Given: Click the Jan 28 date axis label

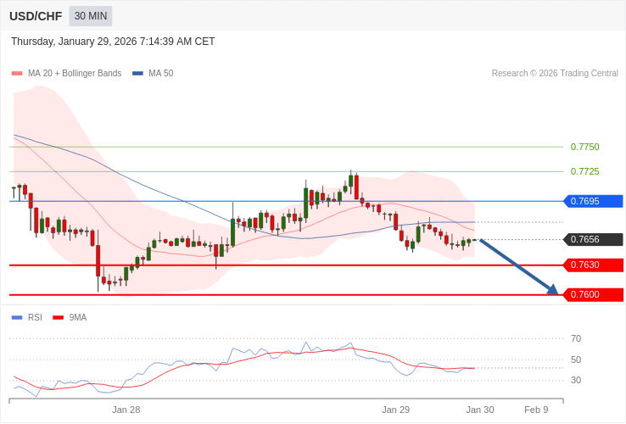Looking at the screenshot, I should click(x=126, y=410).
